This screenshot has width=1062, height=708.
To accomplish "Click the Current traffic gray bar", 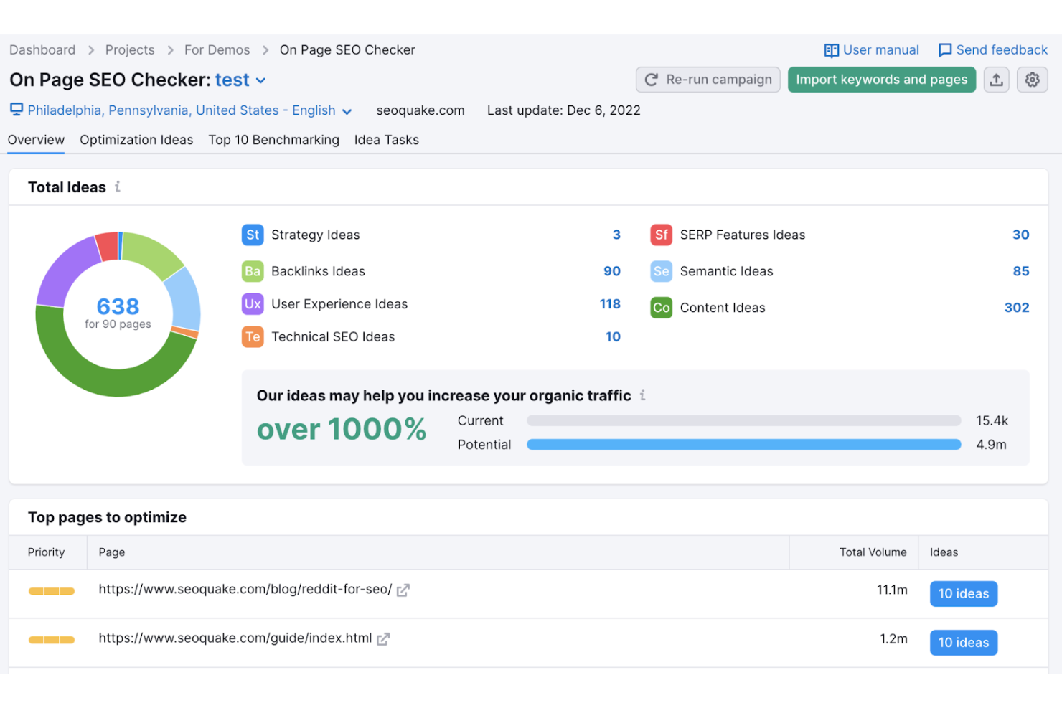I will pyautogui.click(x=744, y=421).
